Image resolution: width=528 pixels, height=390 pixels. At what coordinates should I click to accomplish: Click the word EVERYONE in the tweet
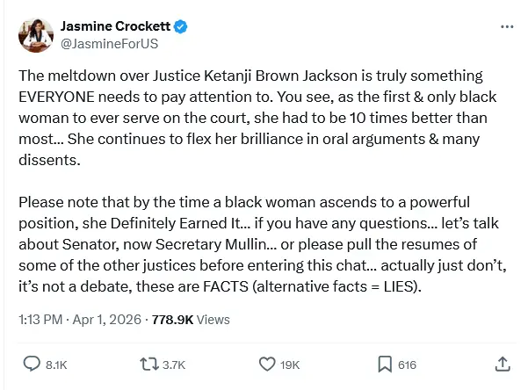pyautogui.click(x=63, y=94)
